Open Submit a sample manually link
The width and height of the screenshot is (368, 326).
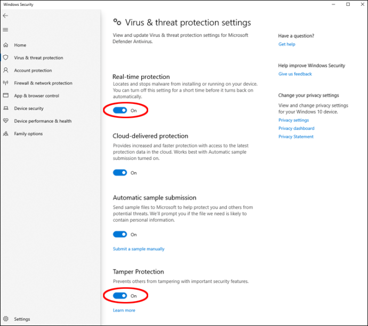[139, 249]
